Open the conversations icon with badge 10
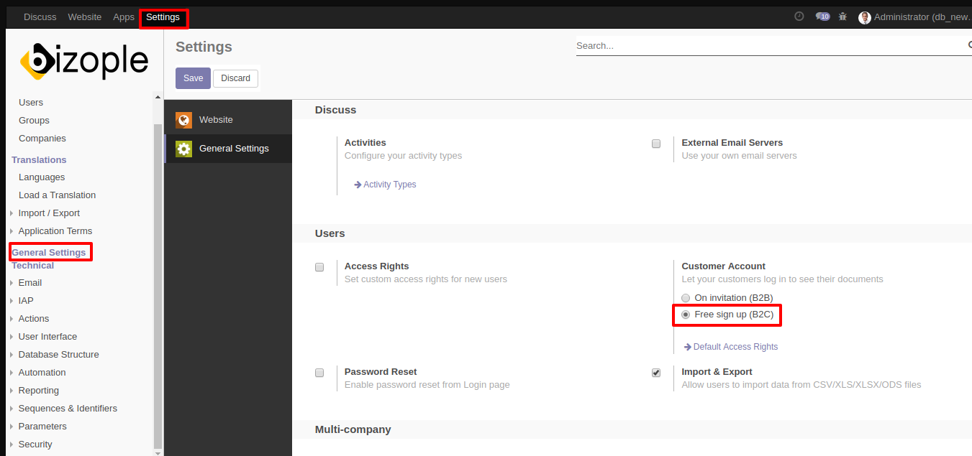The height and width of the screenshot is (456, 972). tap(822, 17)
